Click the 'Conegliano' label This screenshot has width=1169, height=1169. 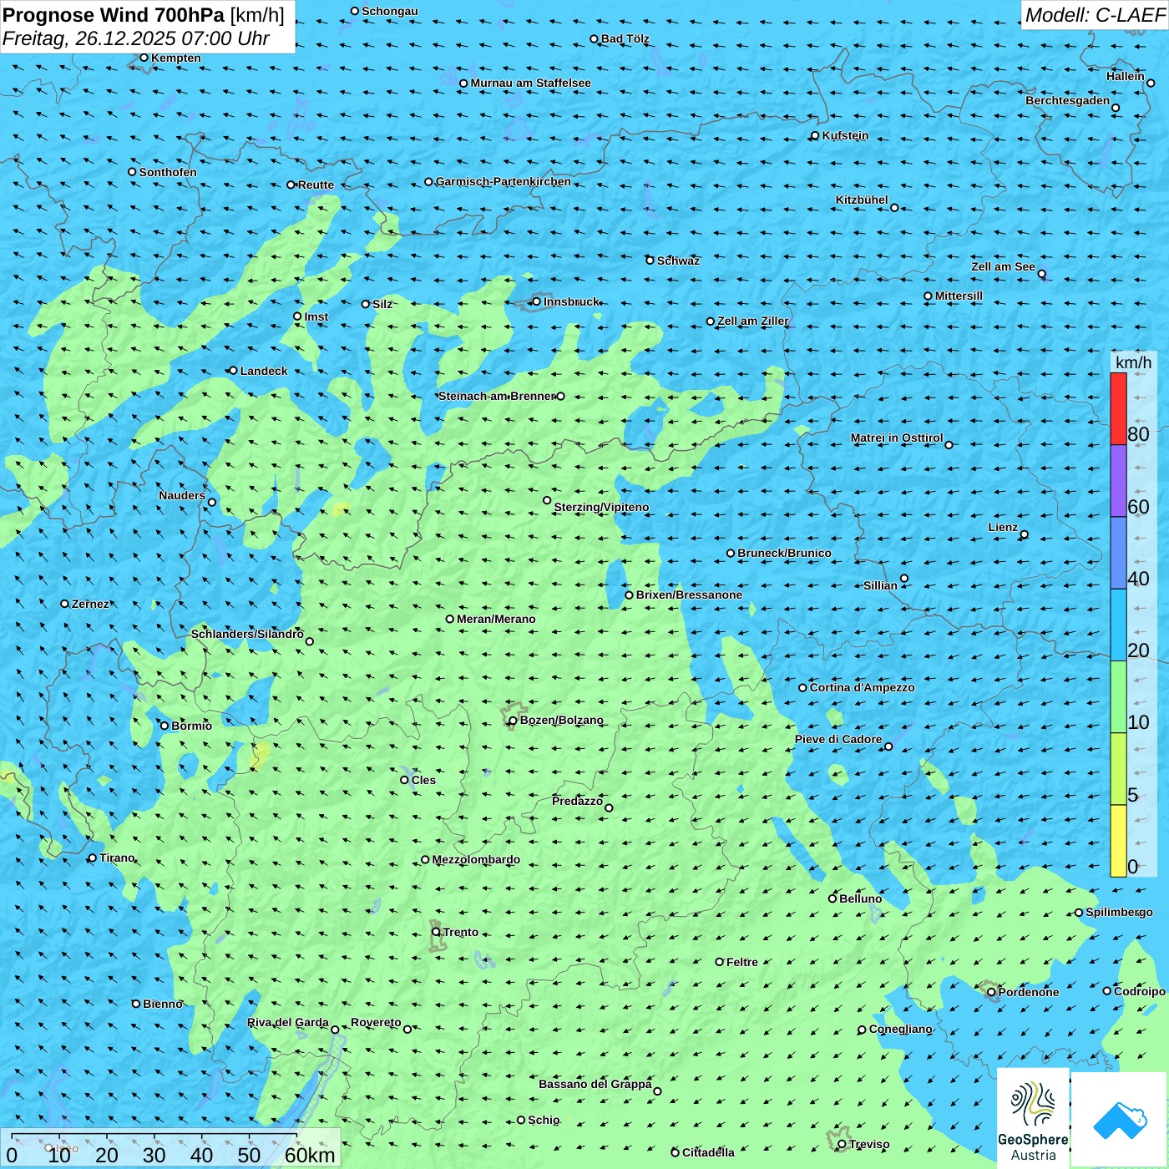pos(900,1029)
